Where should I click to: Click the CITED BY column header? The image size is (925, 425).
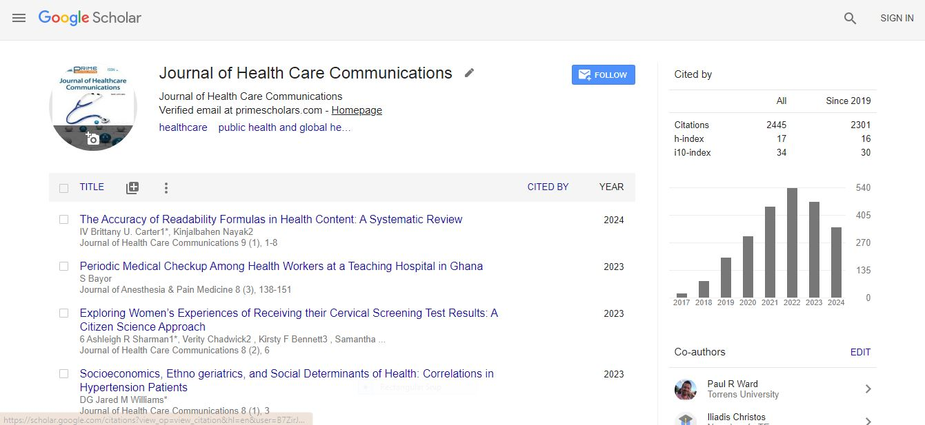[548, 187]
